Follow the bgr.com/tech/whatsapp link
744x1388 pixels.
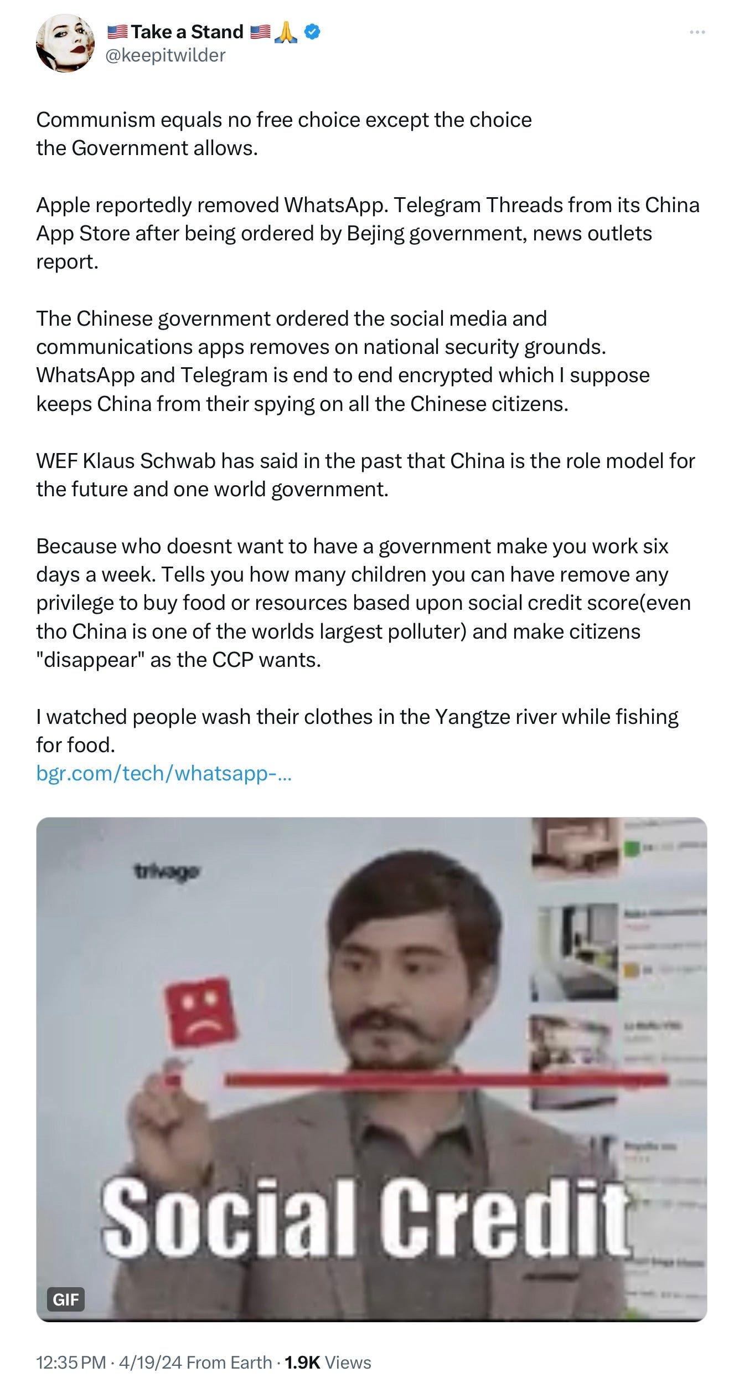click(x=164, y=773)
